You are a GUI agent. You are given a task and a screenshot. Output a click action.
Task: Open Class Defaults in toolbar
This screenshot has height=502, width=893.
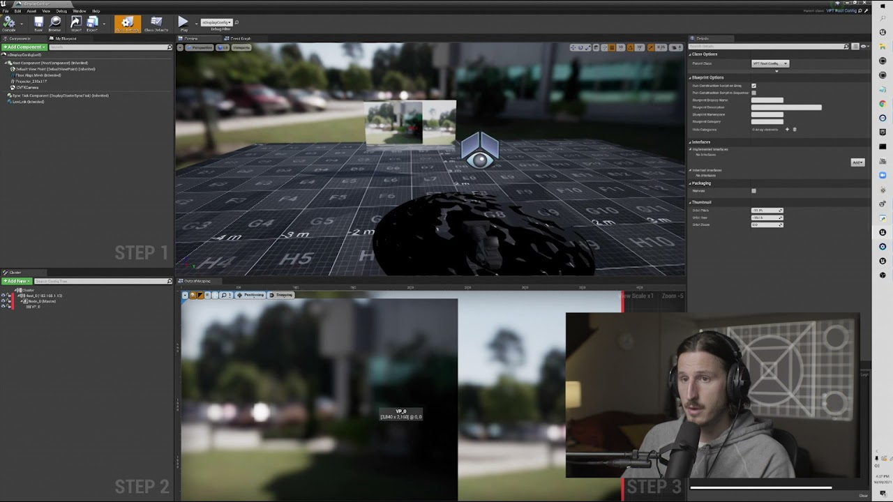pos(156,24)
